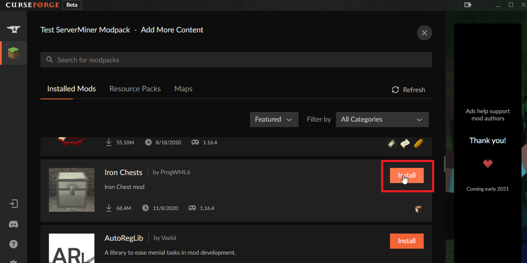Select the Minecraft grass block game icon
The width and height of the screenshot is (527, 263).
coord(13,53)
